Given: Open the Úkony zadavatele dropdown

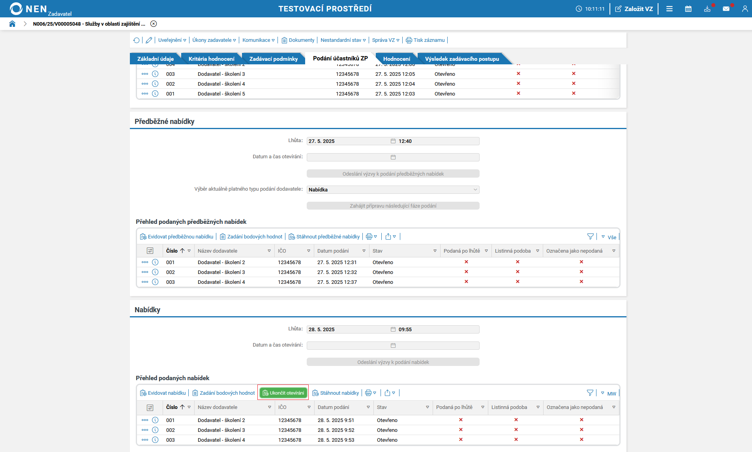Looking at the screenshot, I should click(214, 40).
